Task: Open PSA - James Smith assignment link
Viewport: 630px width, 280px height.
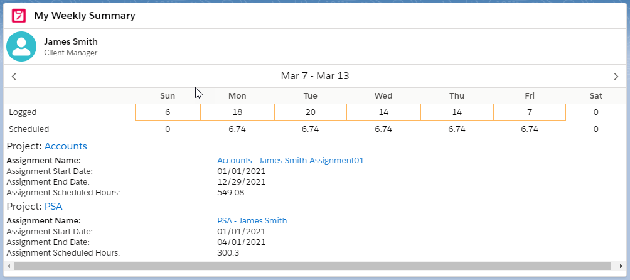Action: coord(252,220)
